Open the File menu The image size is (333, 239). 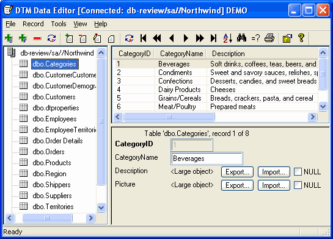click(x=10, y=24)
